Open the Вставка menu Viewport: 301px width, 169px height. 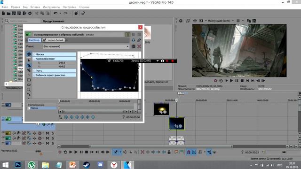tap(35, 7)
